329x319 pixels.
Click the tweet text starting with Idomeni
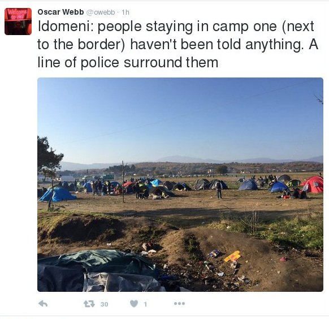[x=178, y=44]
